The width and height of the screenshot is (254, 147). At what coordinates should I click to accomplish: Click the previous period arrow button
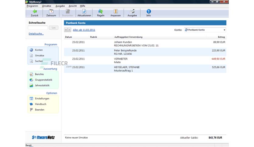[x=66, y=30]
